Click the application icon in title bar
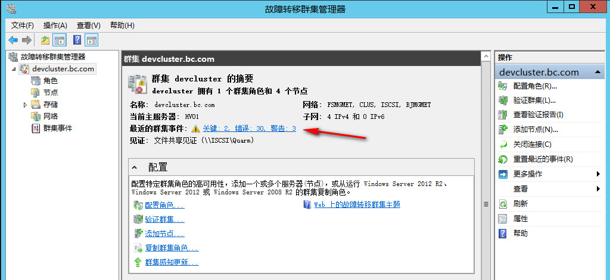This screenshot has height=280, width=610. point(12,8)
